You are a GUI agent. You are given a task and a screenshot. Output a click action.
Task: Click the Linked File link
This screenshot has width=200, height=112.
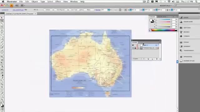click(x=5, y=10)
